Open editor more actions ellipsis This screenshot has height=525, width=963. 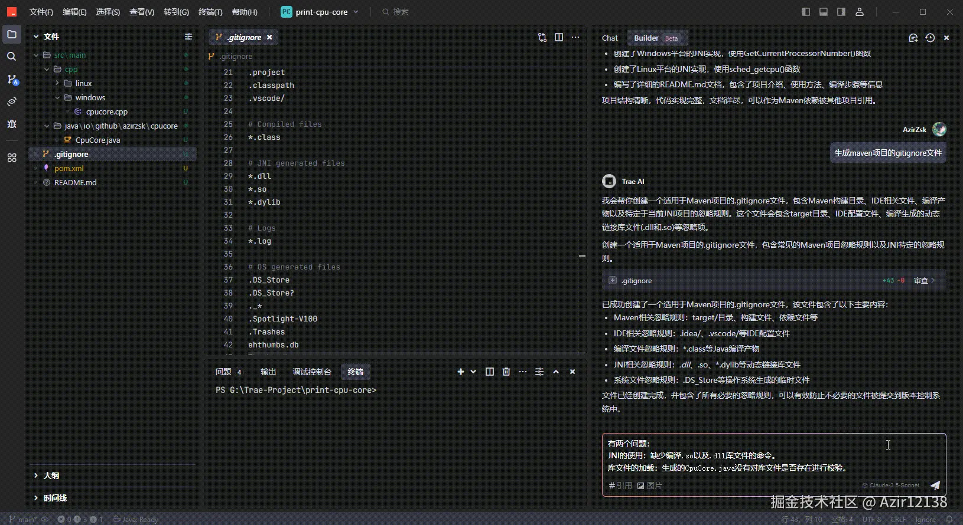pos(575,37)
